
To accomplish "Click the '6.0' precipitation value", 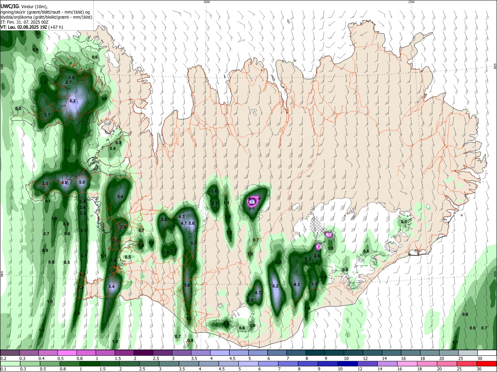I will (64, 183).
